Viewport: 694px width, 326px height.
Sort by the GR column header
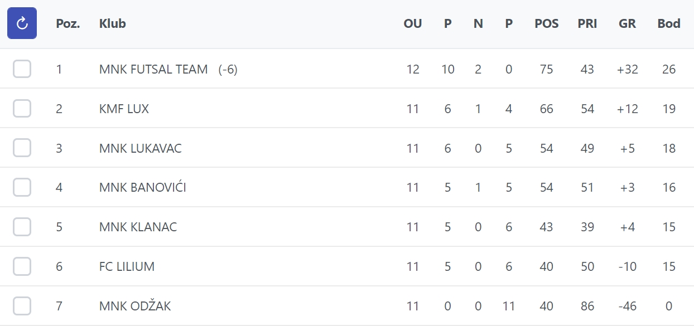pyautogui.click(x=627, y=23)
